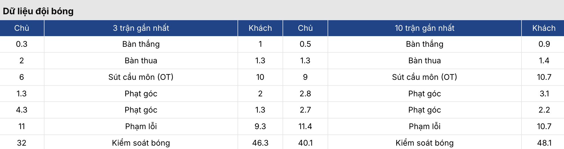The image size is (564, 149).
Task: Click the fouls value 11.4
Action: [x=305, y=126]
